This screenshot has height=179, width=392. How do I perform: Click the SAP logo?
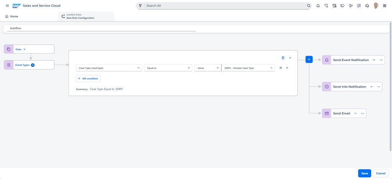click(x=17, y=5)
